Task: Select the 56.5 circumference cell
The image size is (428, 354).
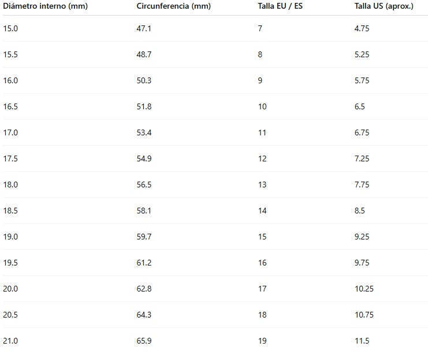Action: coord(144,185)
